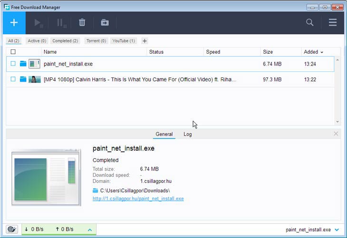Select the YouTube (1) filter tab
Screen dimensions: 347x238
[124, 41]
